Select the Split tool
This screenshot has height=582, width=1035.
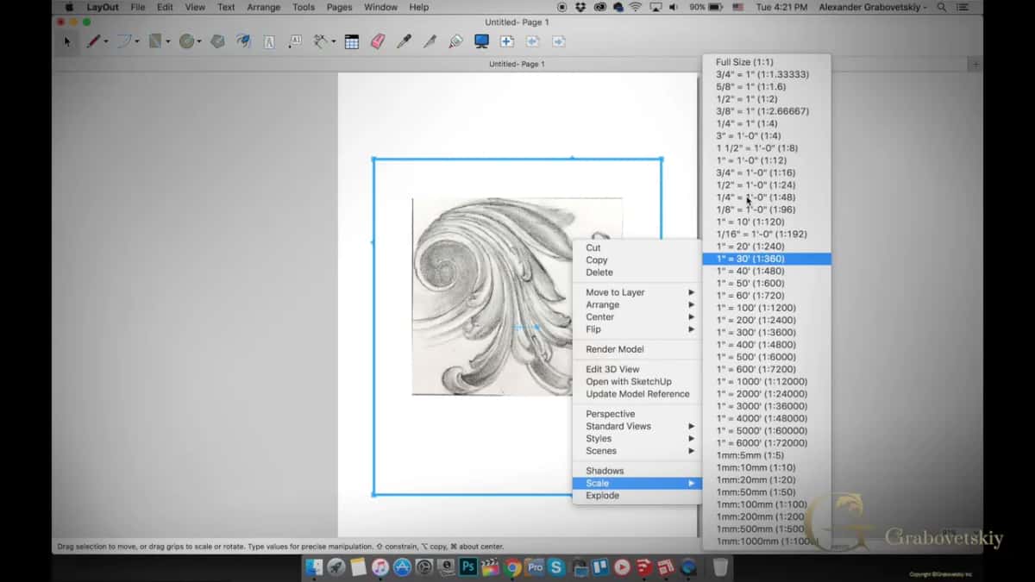click(x=430, y=41)
